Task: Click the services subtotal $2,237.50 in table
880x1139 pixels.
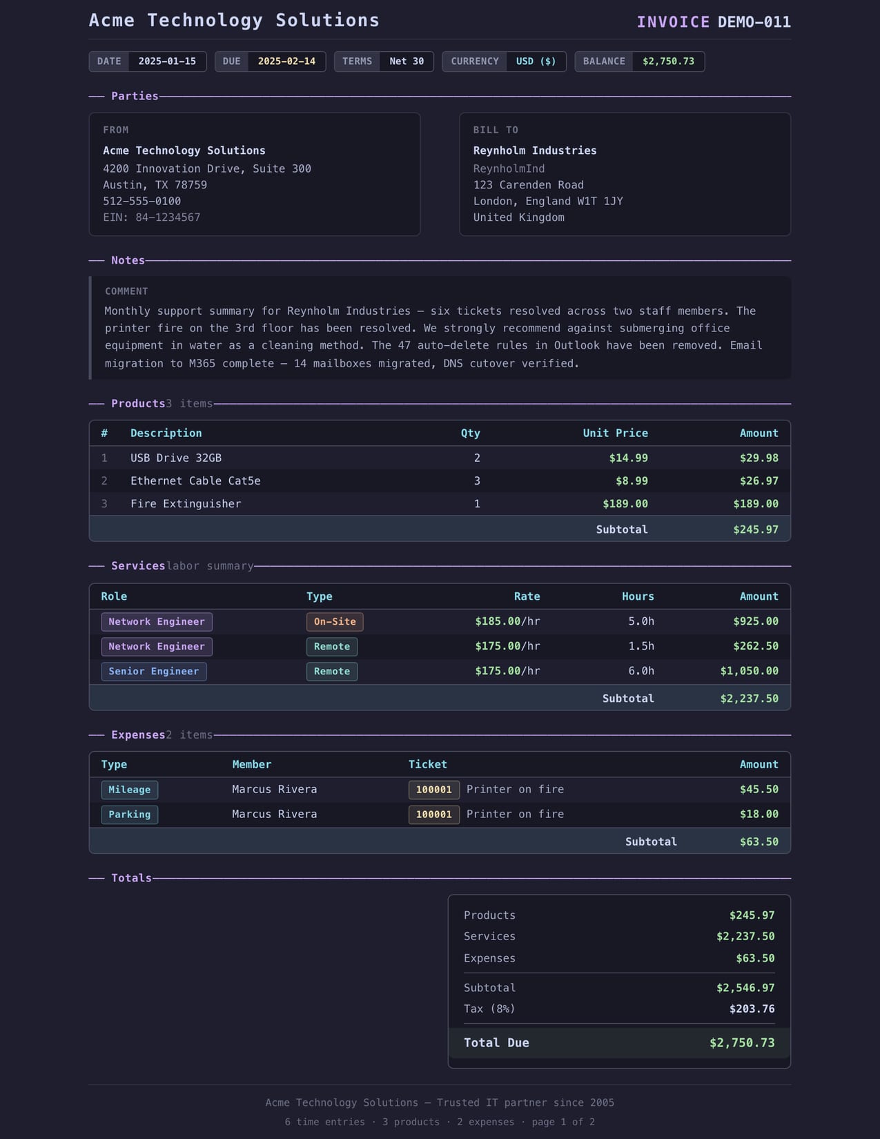Action: pos(749,699)
